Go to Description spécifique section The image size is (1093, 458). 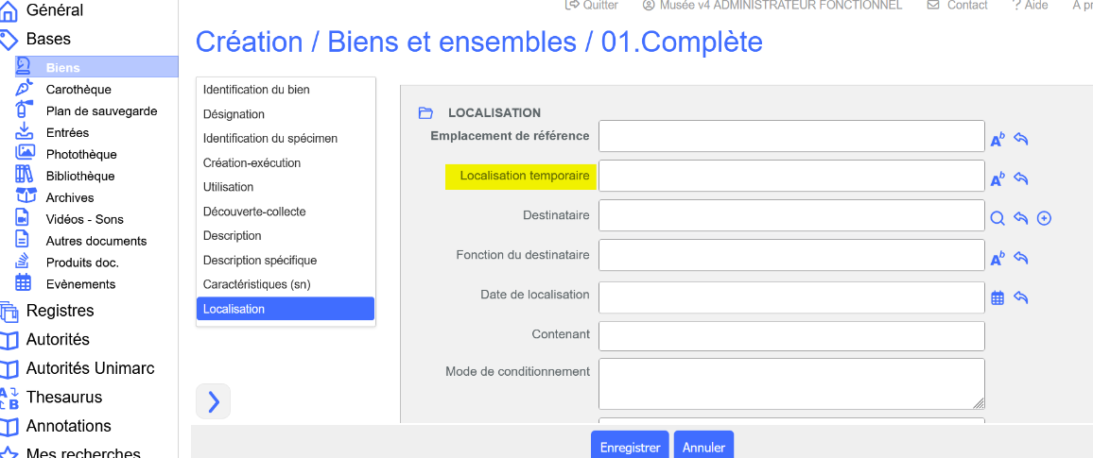click(260, 260)
